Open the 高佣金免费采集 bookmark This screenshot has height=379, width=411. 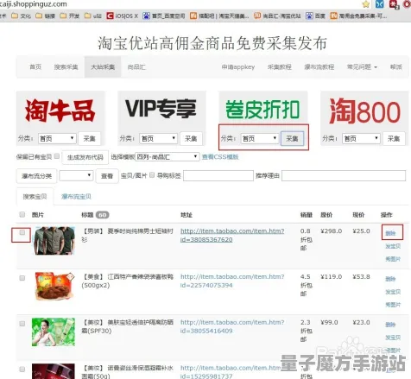coord(358,16)
